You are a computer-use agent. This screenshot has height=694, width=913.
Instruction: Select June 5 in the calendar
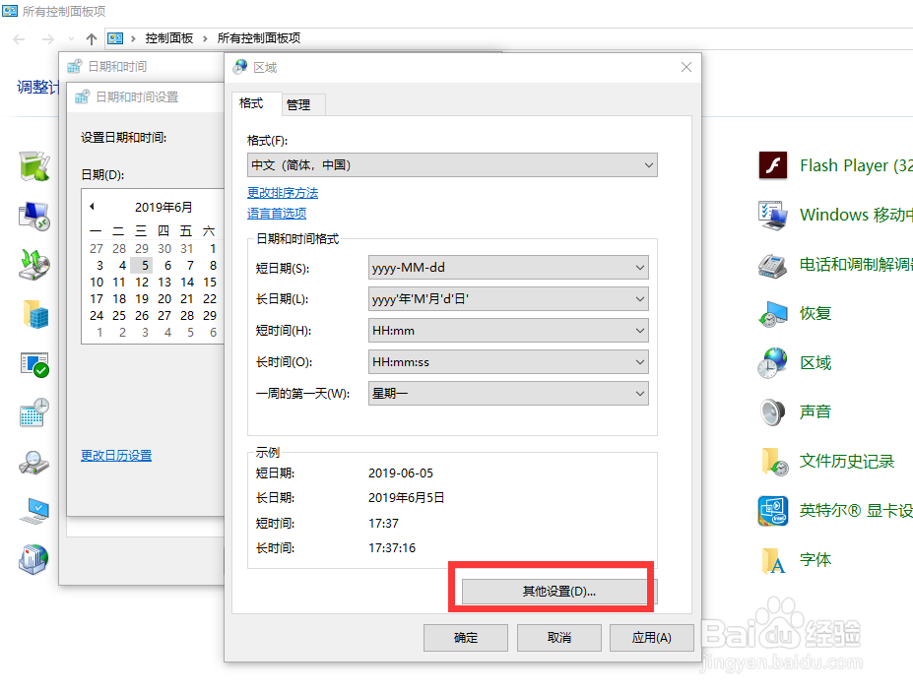[142, 265]
